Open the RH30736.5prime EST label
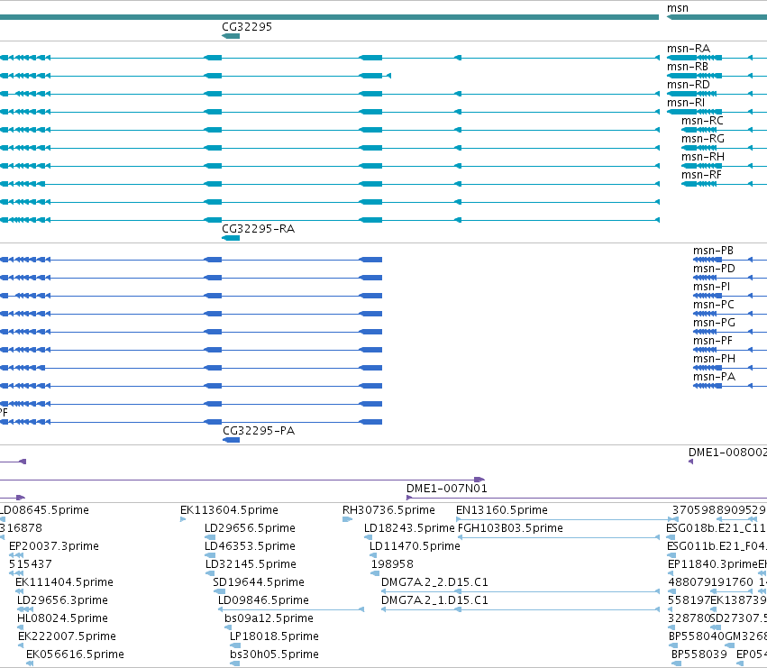The width and height of the screenshot is (767, 668). pos(388,510)
